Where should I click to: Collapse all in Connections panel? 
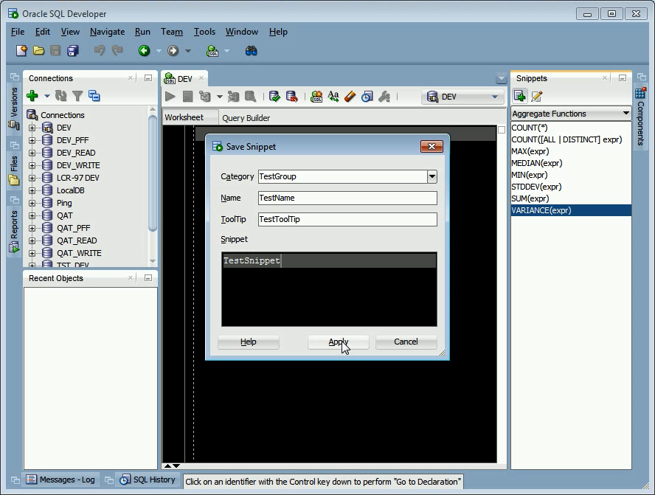94,96
